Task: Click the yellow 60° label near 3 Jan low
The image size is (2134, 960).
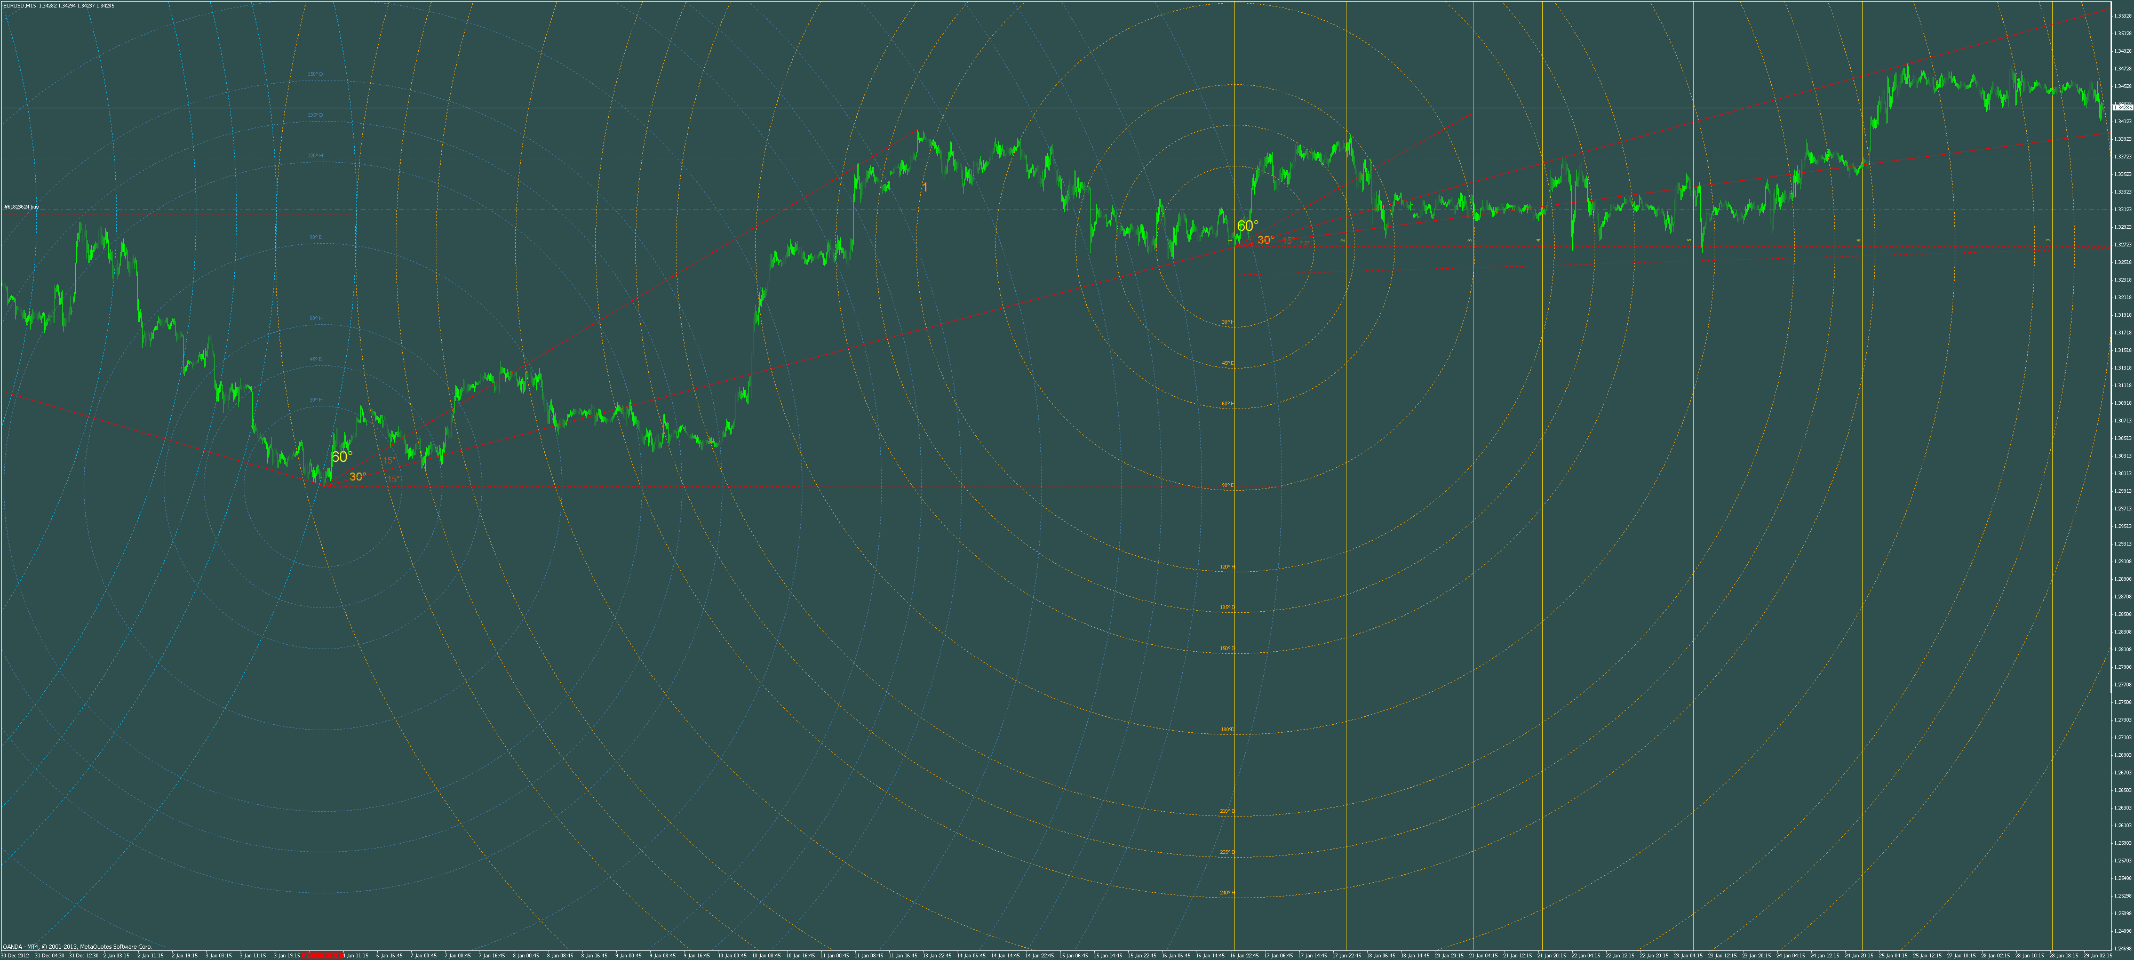Action: point(341,457)
